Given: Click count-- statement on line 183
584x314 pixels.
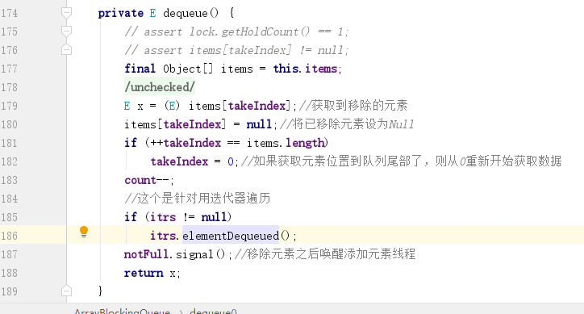Looking at the screenshot, I should click(x=149, y=180).
